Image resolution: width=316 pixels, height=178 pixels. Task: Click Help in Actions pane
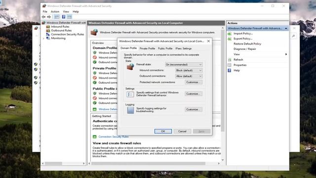[237, 70]
